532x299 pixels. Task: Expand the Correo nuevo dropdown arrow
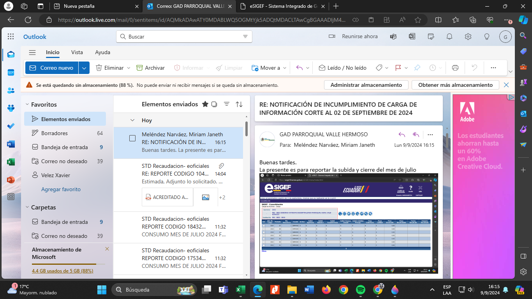(x=84, y=68)
